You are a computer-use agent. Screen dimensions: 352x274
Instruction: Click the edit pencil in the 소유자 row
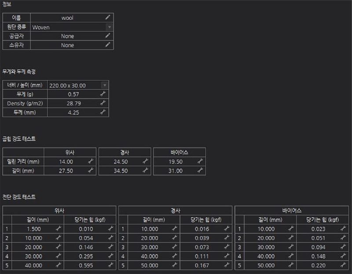[x=108, y=45]
